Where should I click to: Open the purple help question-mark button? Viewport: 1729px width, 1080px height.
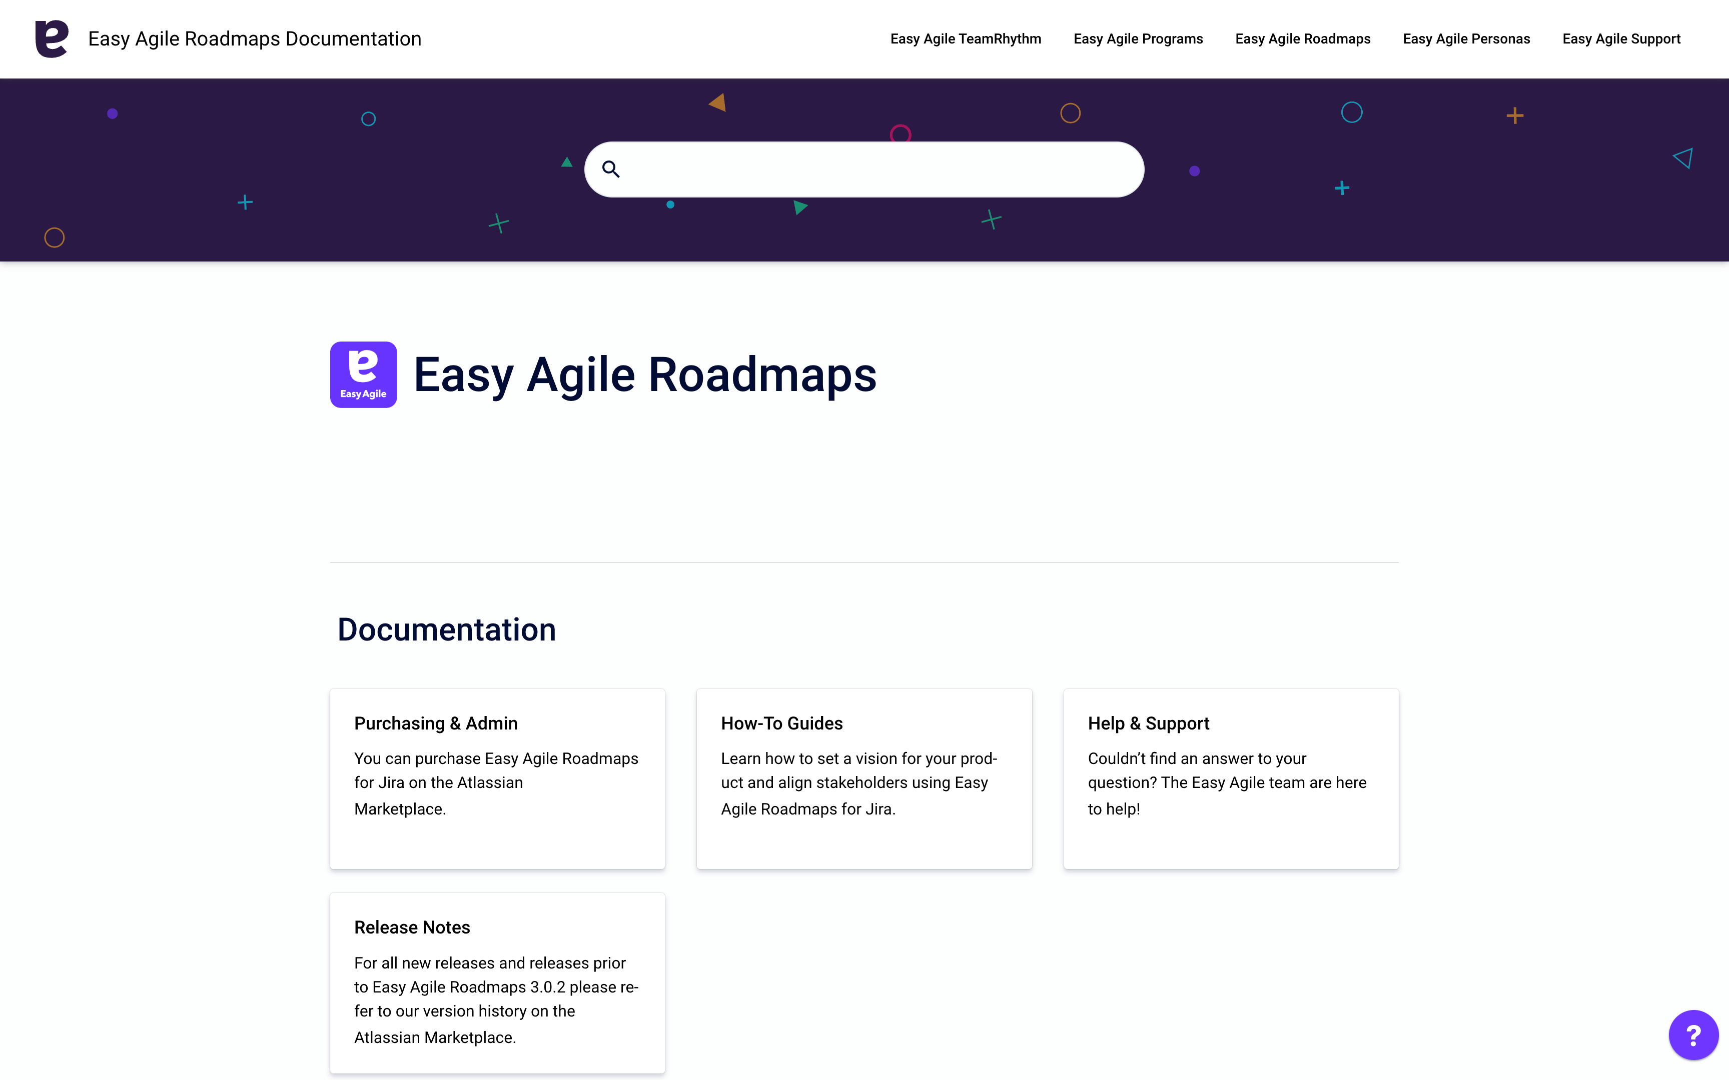[x=1692, y=1034]
